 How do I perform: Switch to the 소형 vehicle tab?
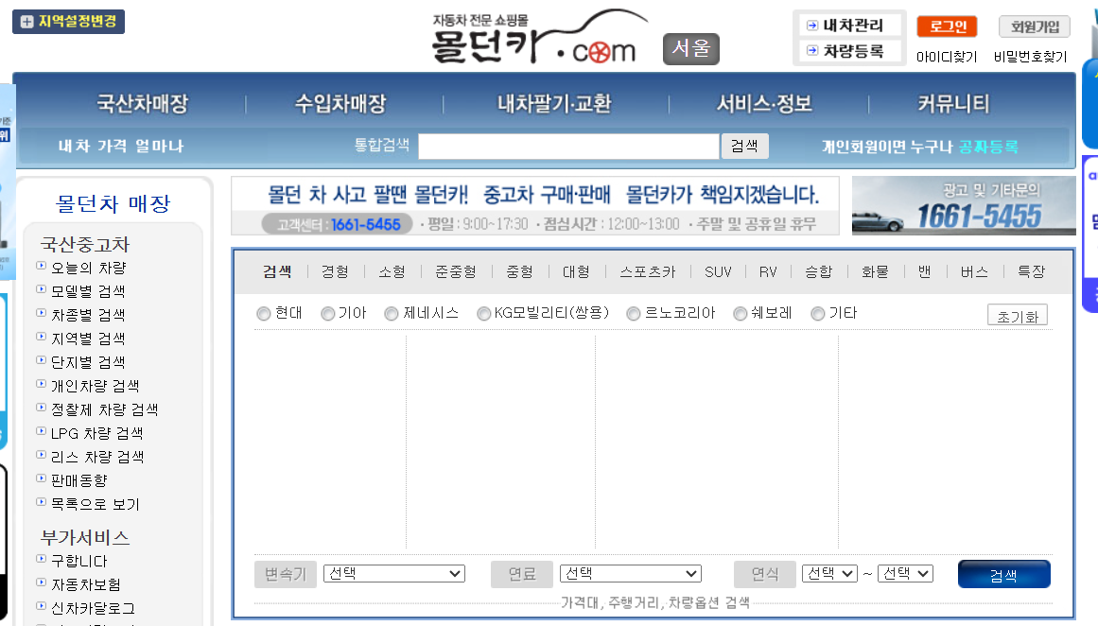coord(392,271)
